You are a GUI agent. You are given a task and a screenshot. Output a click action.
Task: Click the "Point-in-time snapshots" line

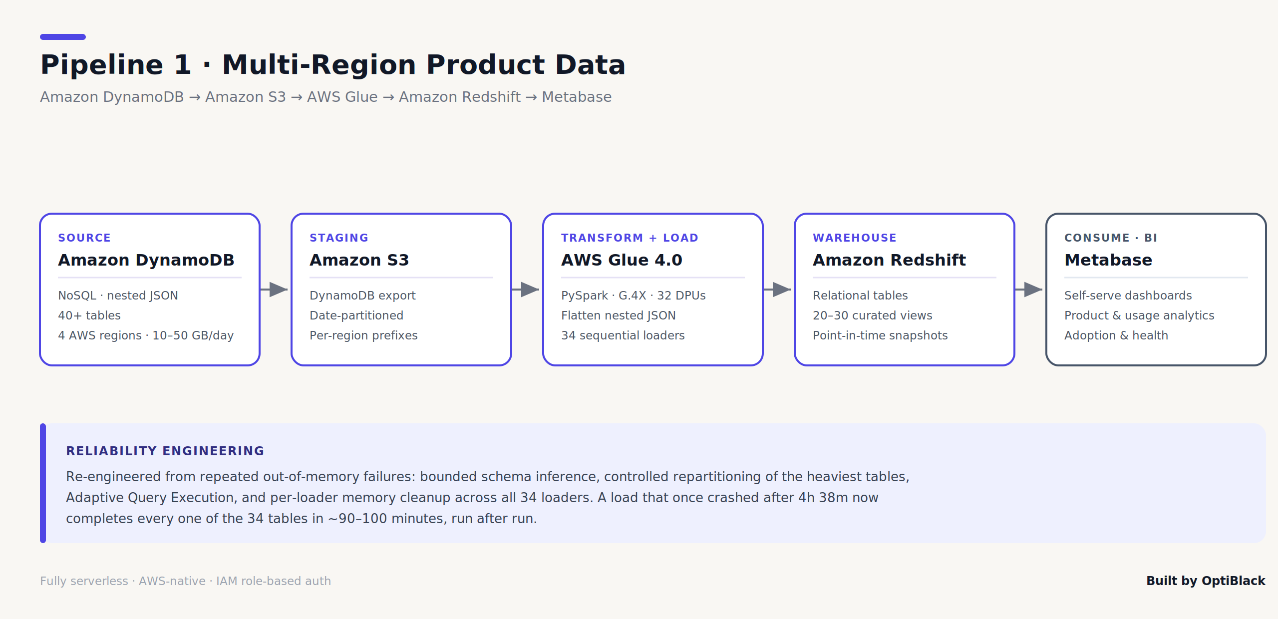click(880, 335)
